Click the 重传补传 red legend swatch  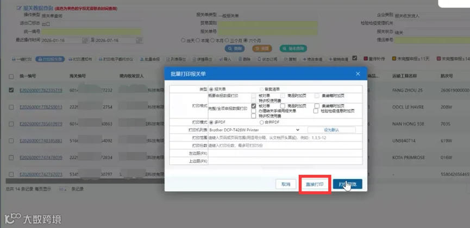tap(366, 59)
